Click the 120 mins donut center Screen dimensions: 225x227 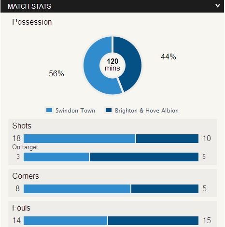click(x=112, y=65)
